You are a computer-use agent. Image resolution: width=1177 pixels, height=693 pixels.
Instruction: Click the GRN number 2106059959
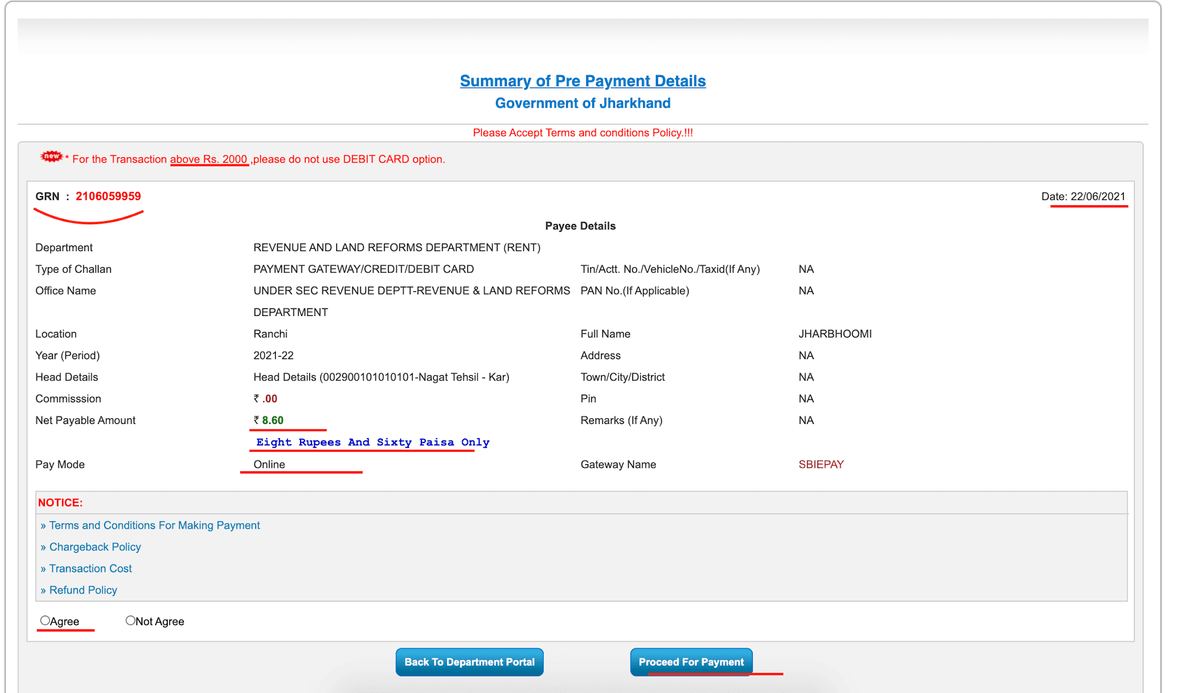click(x=108, y=197)
